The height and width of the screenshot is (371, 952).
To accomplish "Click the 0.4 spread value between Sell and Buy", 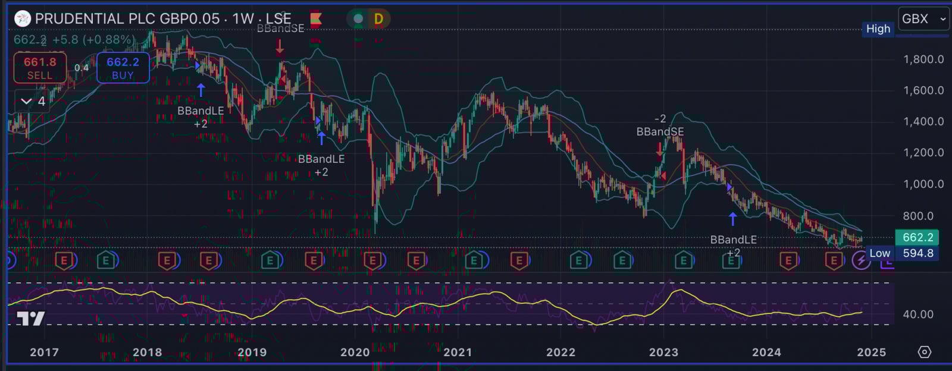I will [x=82, y=68].
